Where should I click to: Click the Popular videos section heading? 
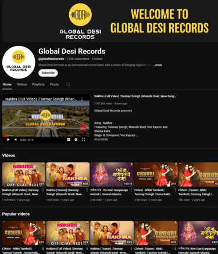16,214
